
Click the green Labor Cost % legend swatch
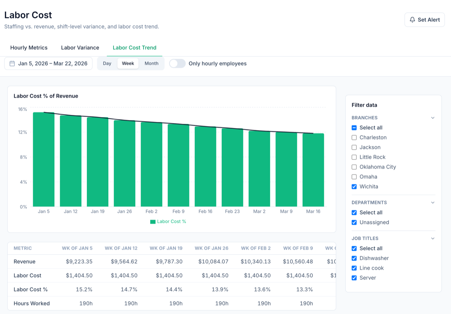point(153,222)
